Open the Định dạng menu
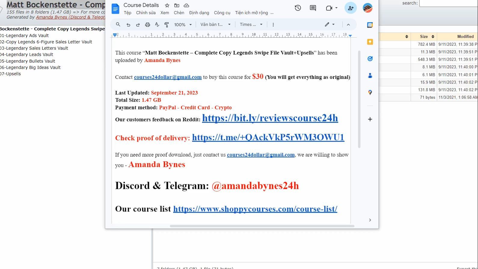The image size is (478, 269). (x=199, y=13)
